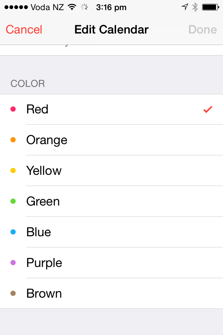
Task: Tap the red checkmark beside Red
Action: pos(208,110)
